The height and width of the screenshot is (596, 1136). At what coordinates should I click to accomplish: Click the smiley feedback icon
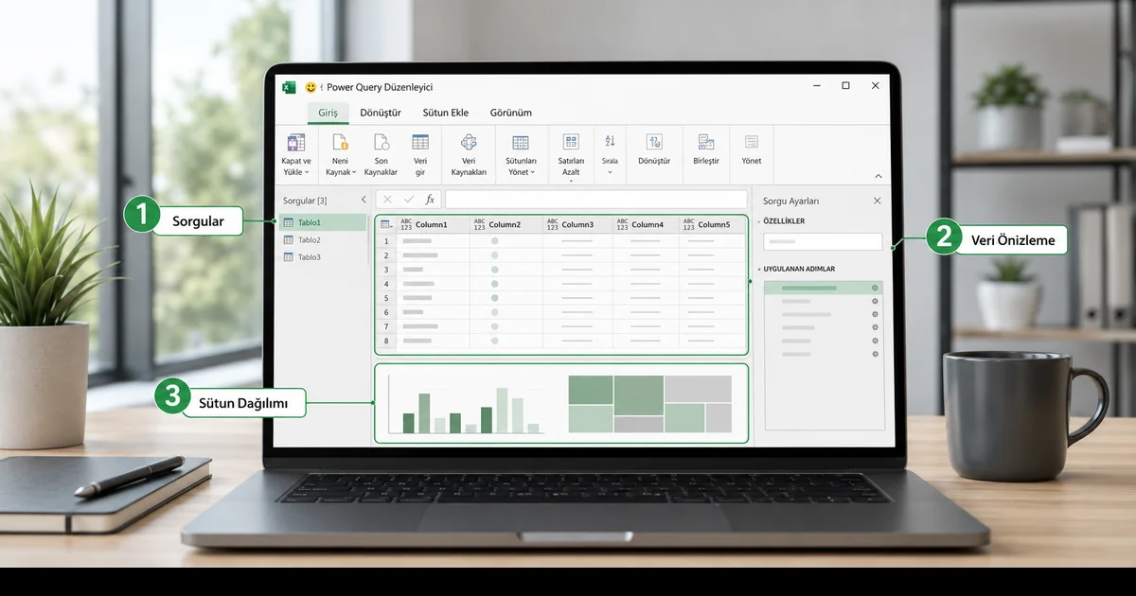coord(311,86)
